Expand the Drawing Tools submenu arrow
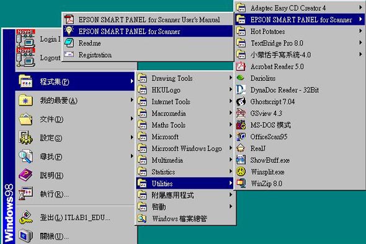The height and width of the screenshot is (244, 366). point(231,78)
